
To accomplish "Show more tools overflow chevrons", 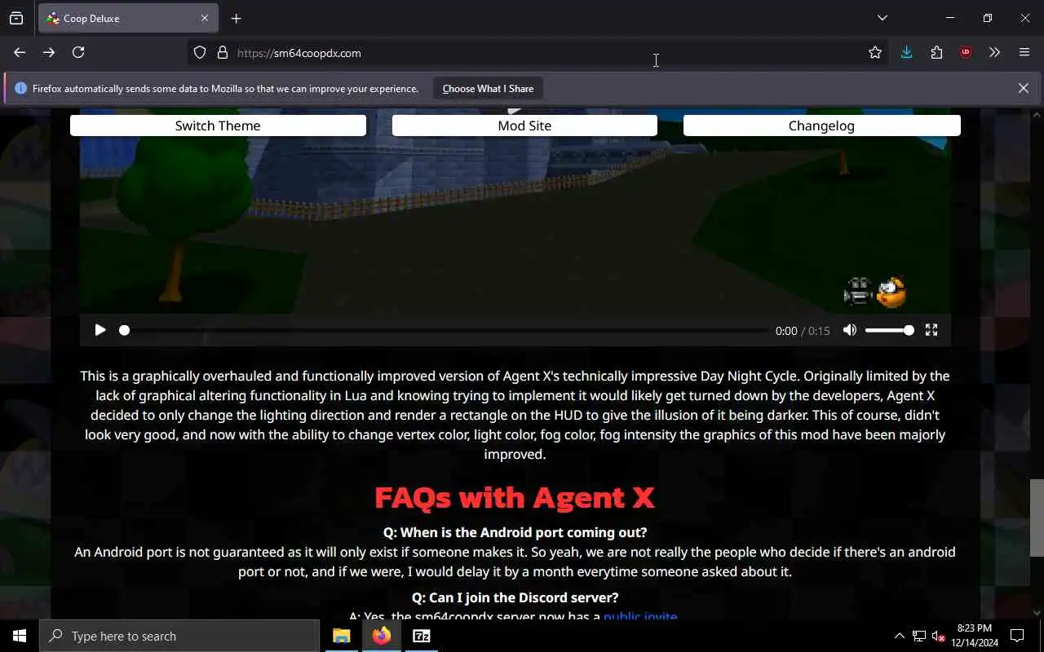I will point(994,52).
